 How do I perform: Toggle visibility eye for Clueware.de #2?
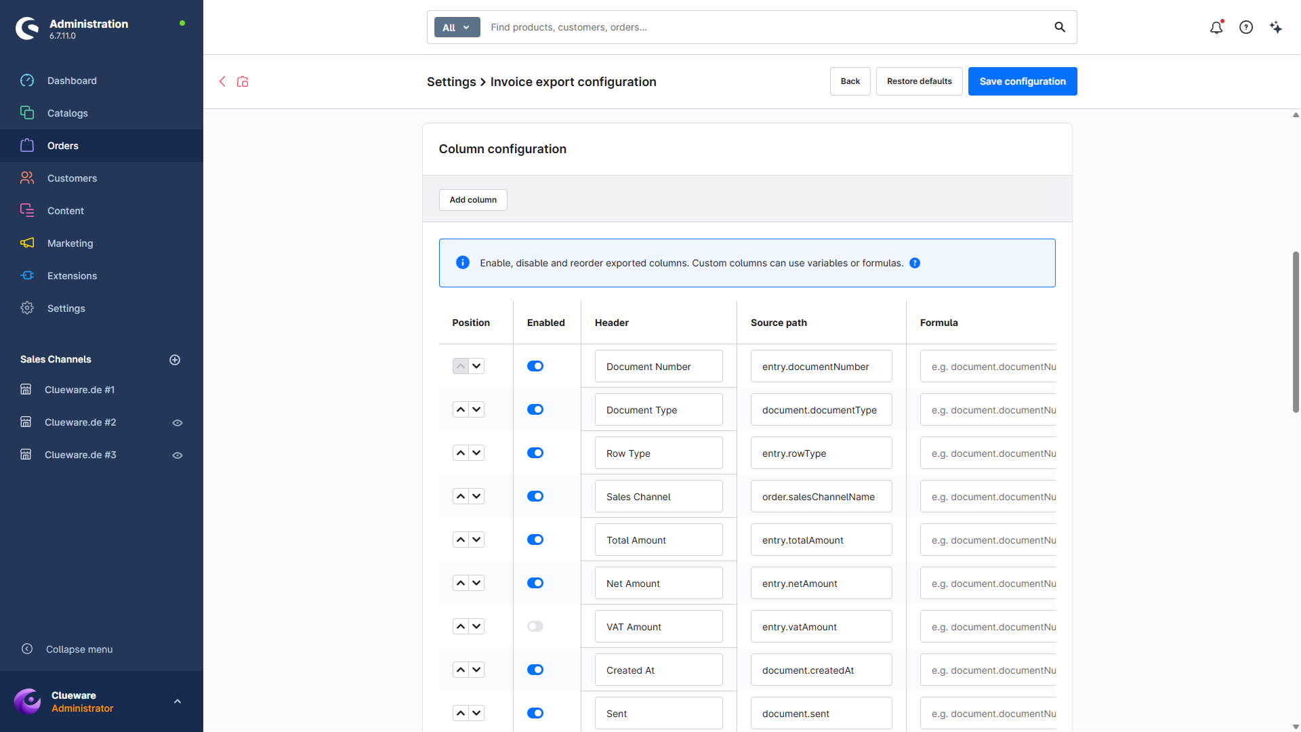pos(178,423)
